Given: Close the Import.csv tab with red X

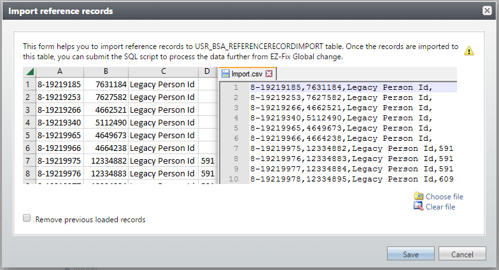Looking at the screenshot, I should (x=269, y=74).
